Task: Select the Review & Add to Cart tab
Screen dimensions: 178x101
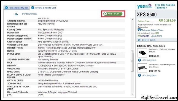Action: click(44, 8)
